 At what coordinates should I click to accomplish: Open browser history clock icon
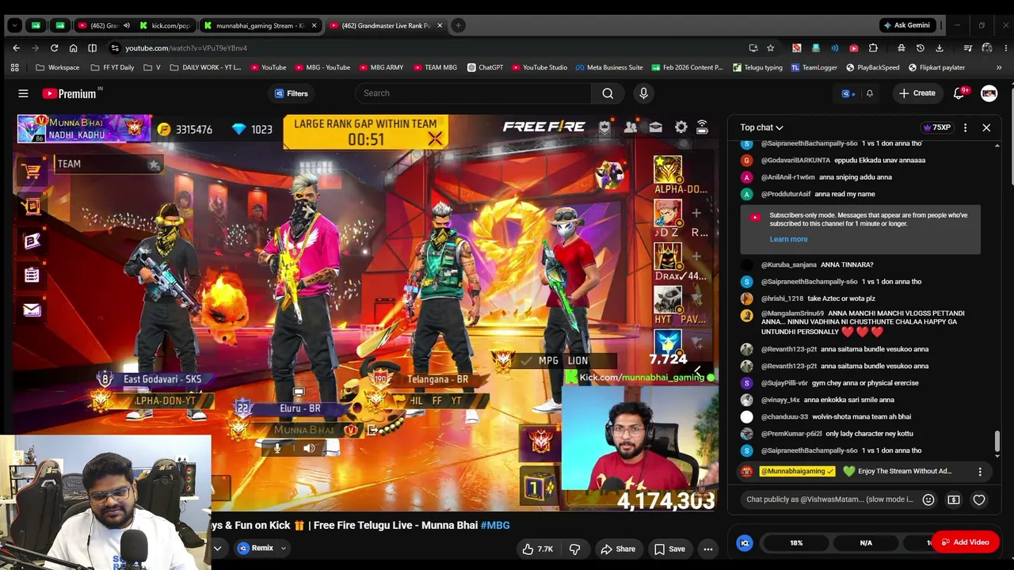tap(921, 48)
